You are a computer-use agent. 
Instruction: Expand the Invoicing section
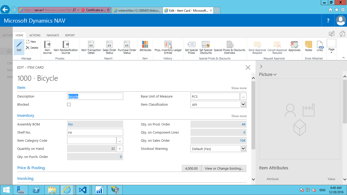(25, 178)
